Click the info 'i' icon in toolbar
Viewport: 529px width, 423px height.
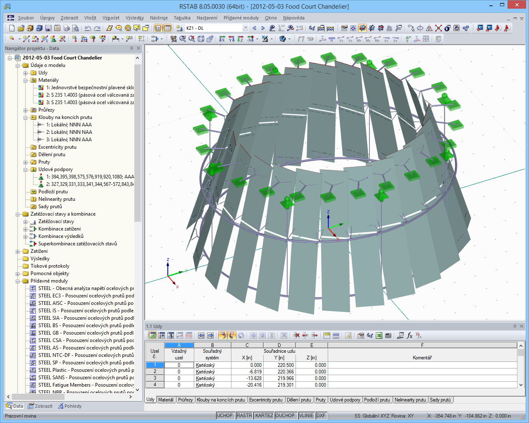pyautogui.click(x=447, y=28)
